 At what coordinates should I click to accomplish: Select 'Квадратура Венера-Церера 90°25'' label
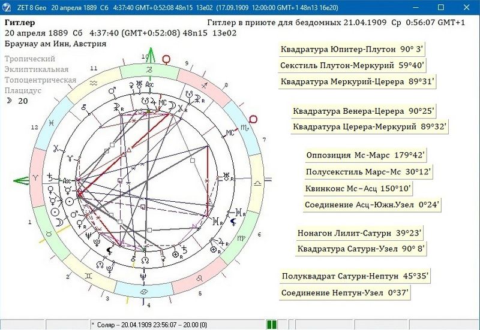364,111
